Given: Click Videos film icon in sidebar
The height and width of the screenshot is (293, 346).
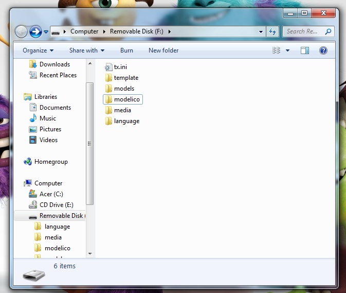Looking at the screenshot, I should pyautogui.click(x=33, y=140).
